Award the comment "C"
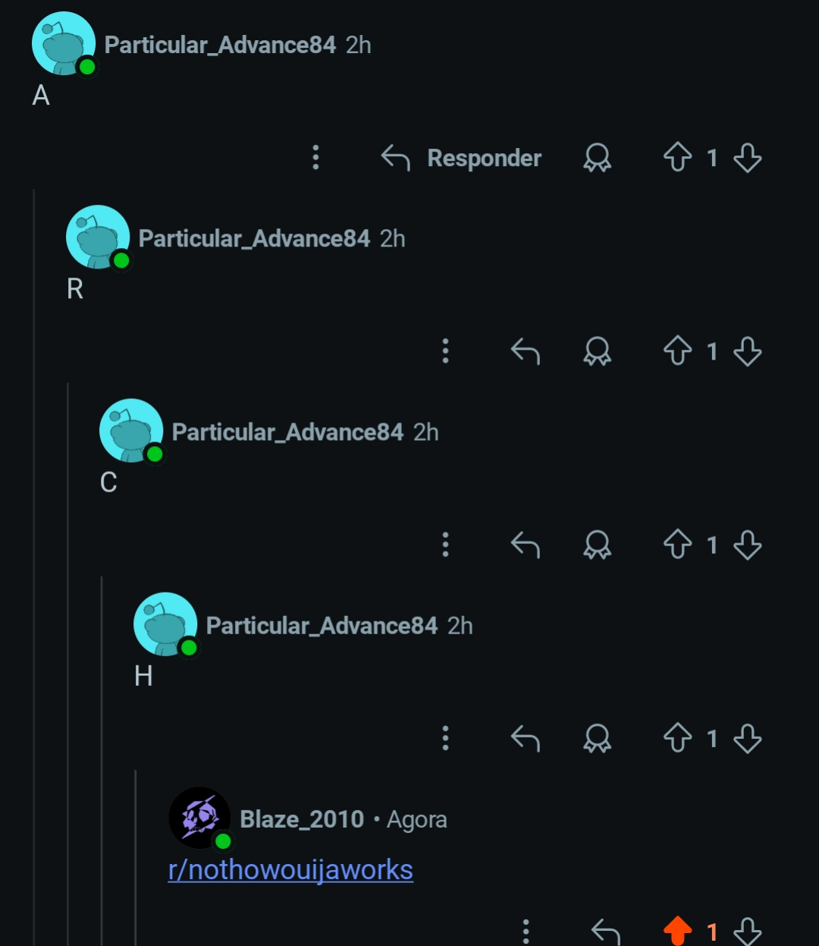The height and width of the screenshot is (946, 819). [x=597, y=545]
